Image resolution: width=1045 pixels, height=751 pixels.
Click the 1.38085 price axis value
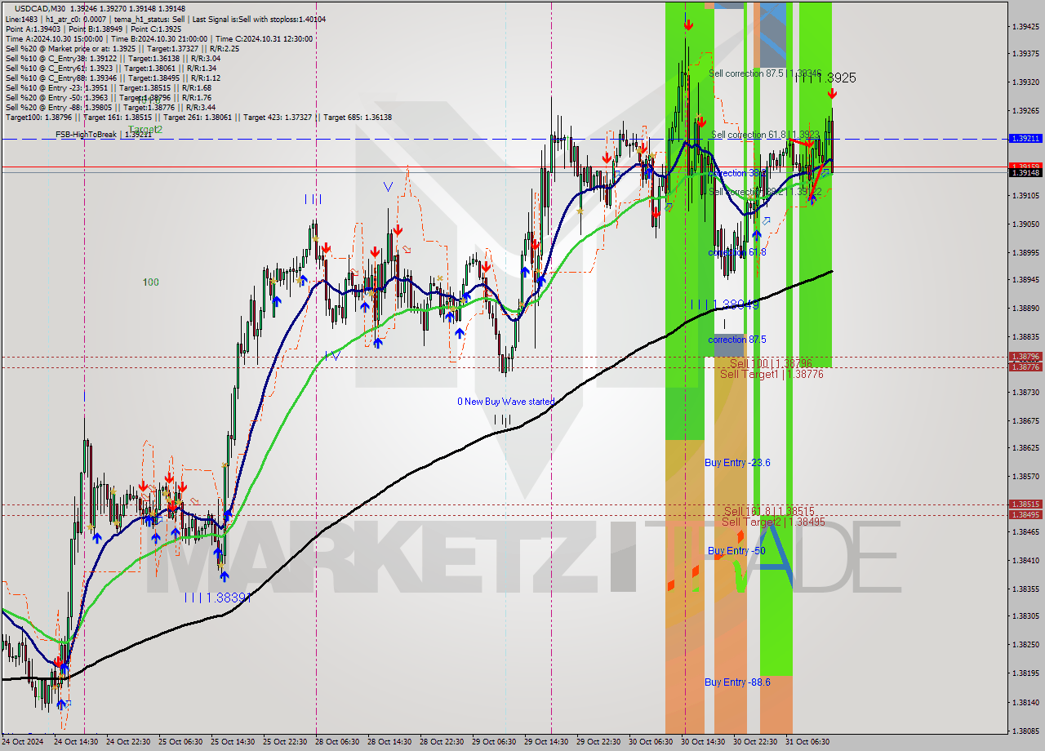pos(1025,731)
